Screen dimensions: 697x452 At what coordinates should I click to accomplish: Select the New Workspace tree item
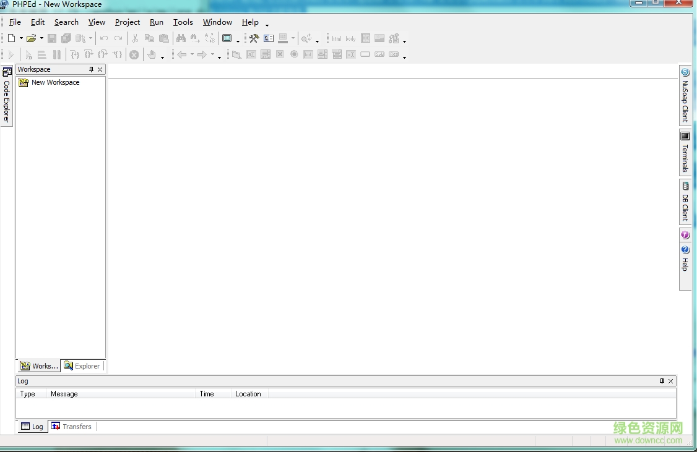point(56,82)
